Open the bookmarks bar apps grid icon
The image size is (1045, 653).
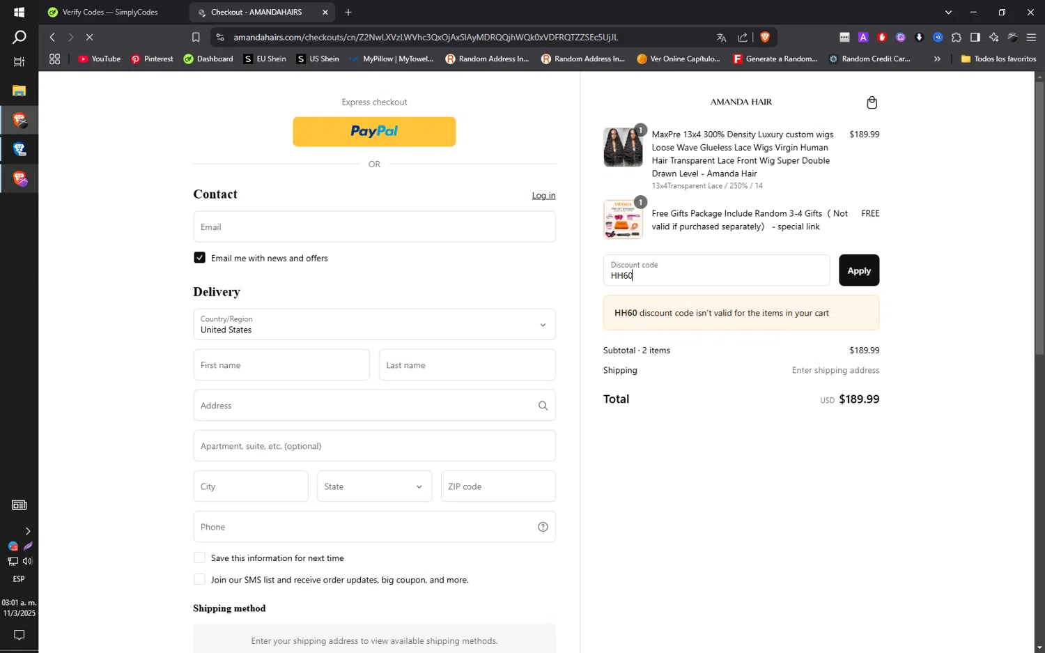54,59
